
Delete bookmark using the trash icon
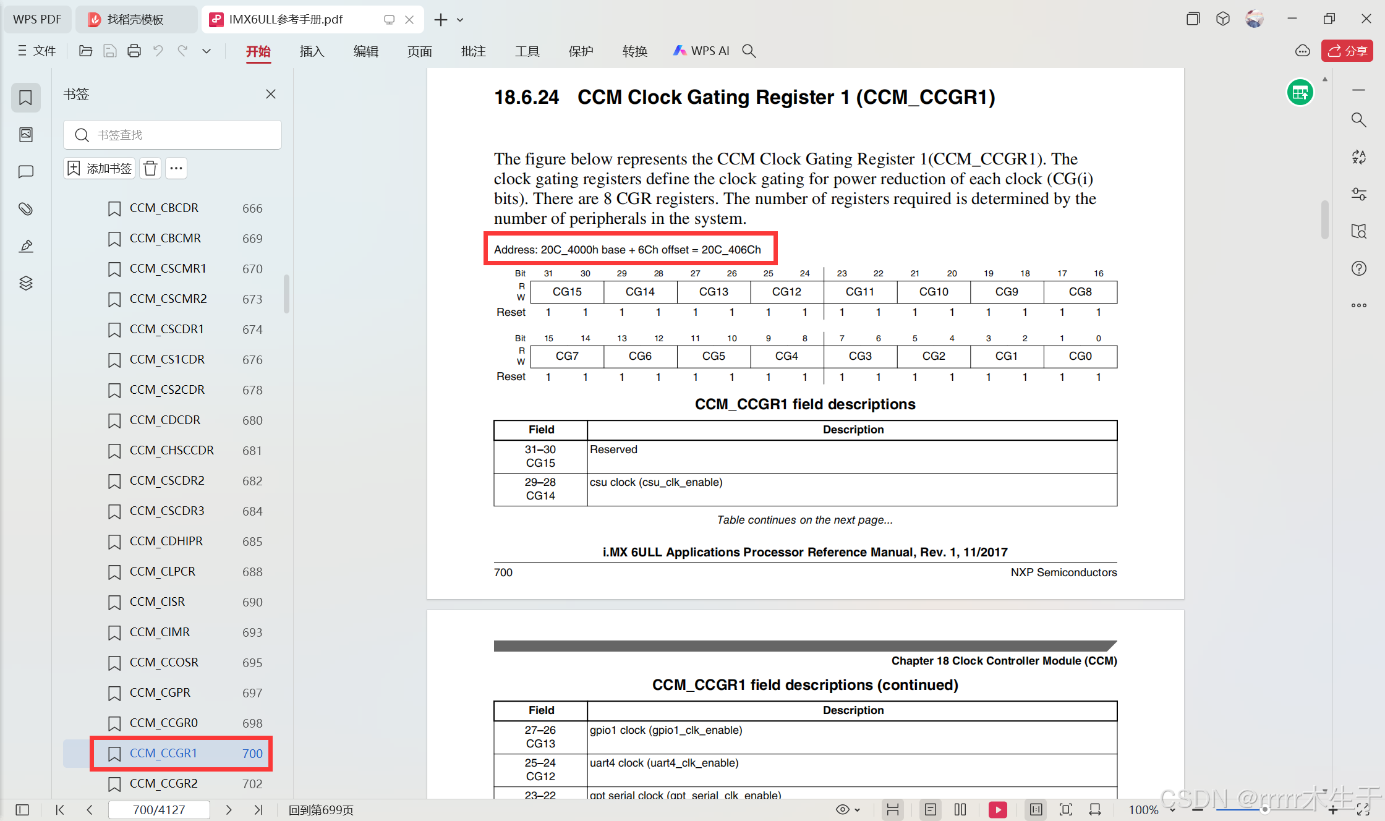click(x=150, y=168)
